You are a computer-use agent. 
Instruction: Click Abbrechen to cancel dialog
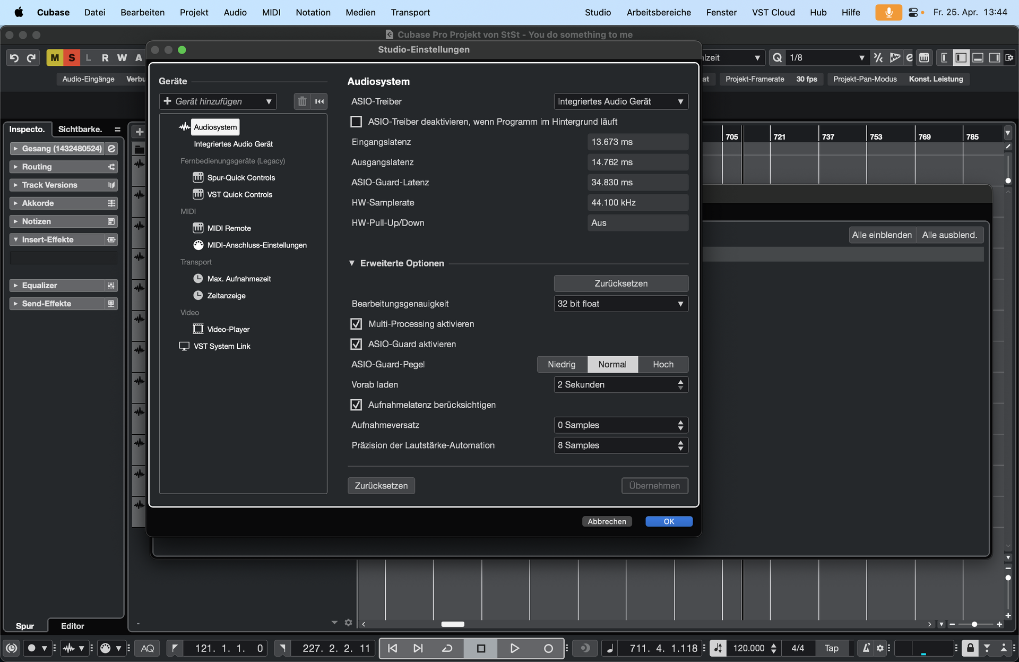[x=607, y=522]
